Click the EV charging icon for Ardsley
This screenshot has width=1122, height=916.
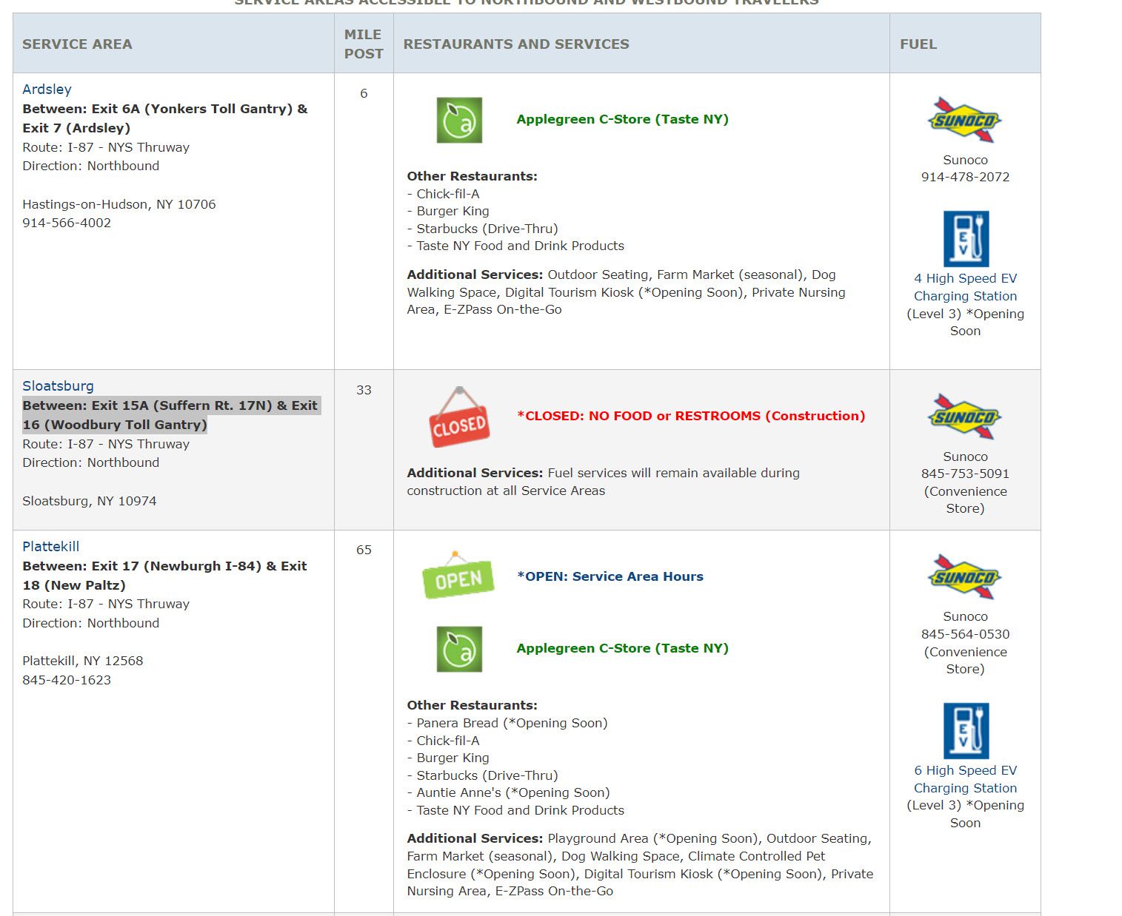(x=966, y=239)
